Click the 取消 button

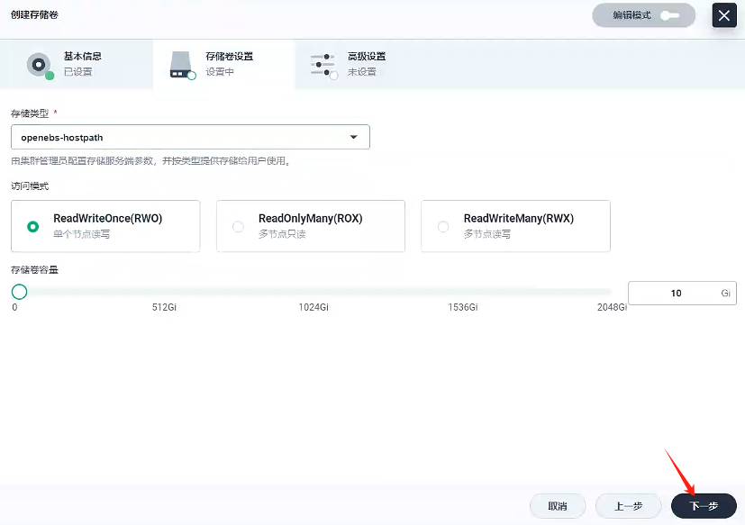click(x=558, y=506)
